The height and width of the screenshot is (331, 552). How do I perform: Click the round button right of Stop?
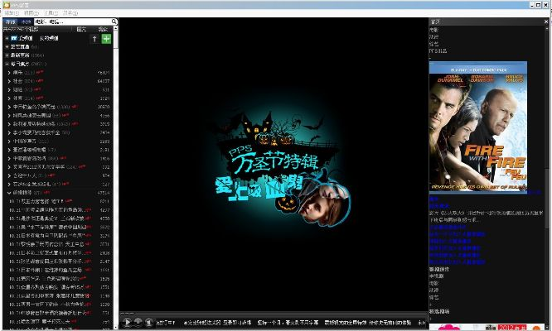(x=148, y=321)
